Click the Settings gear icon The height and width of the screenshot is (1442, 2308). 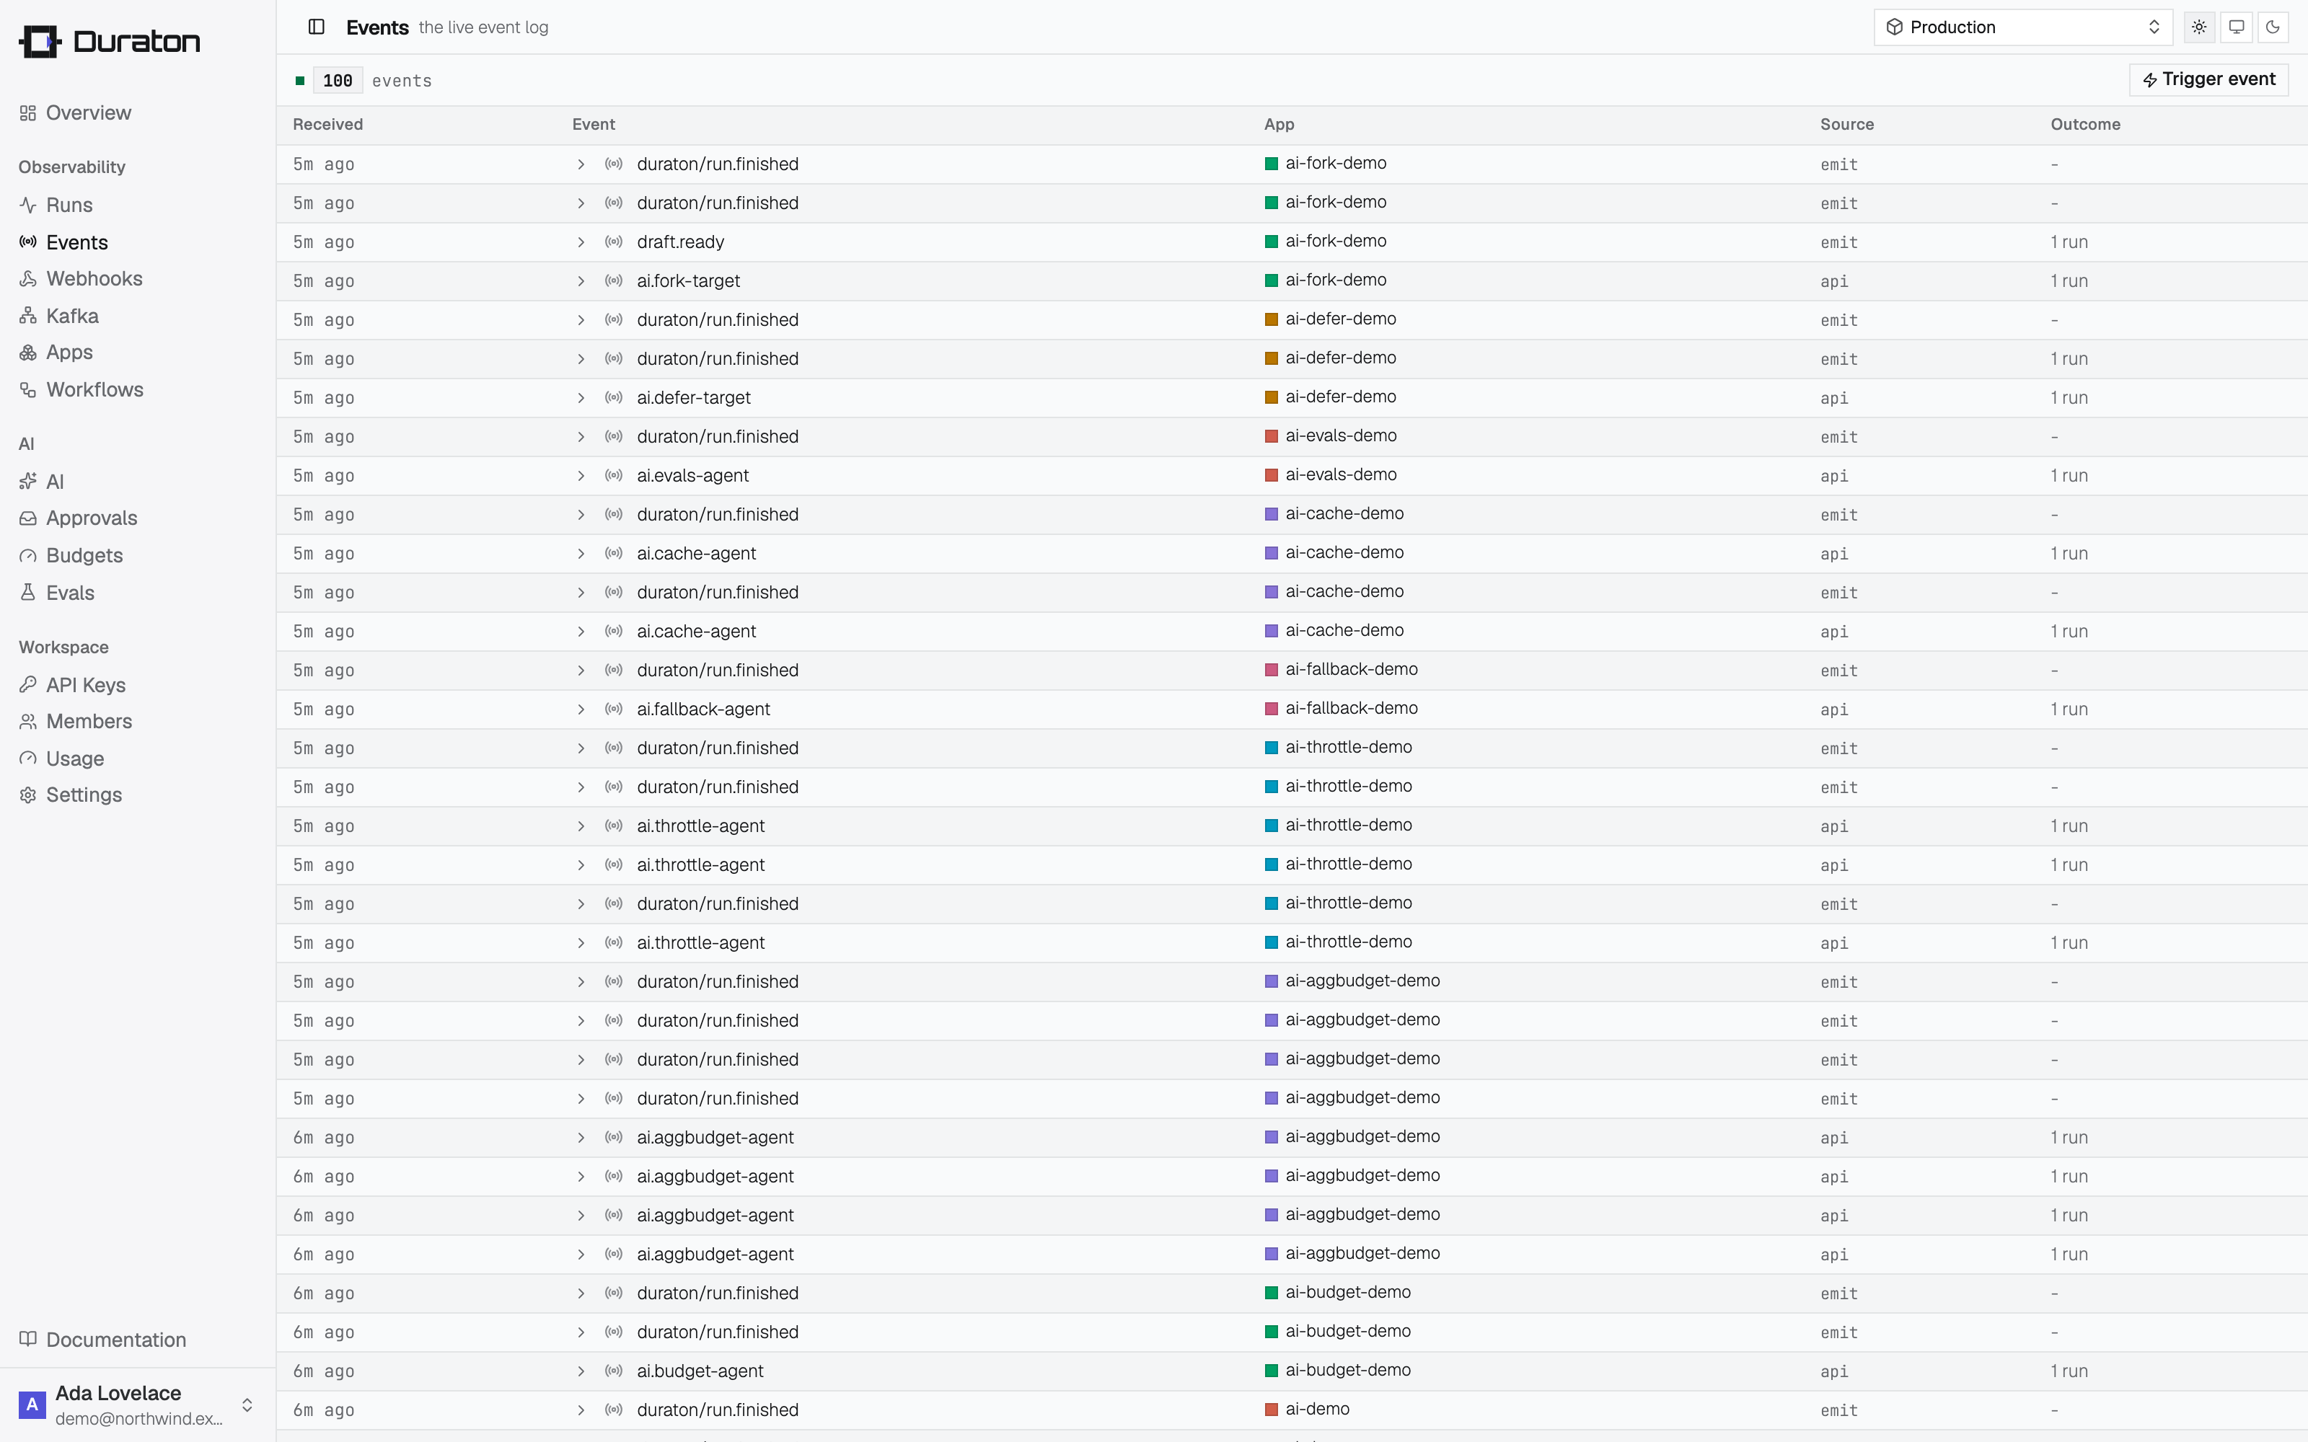click(x=27, y=795)
